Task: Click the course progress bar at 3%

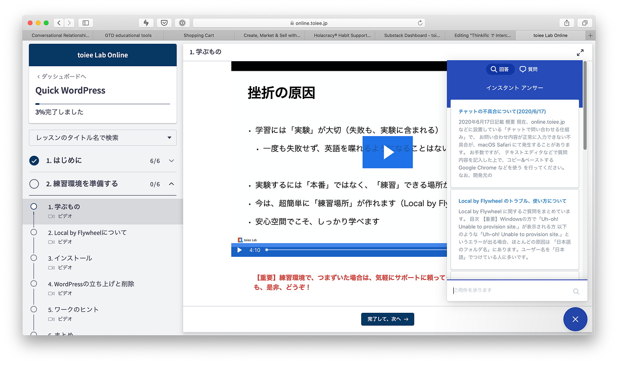Action: pos(103,104)
